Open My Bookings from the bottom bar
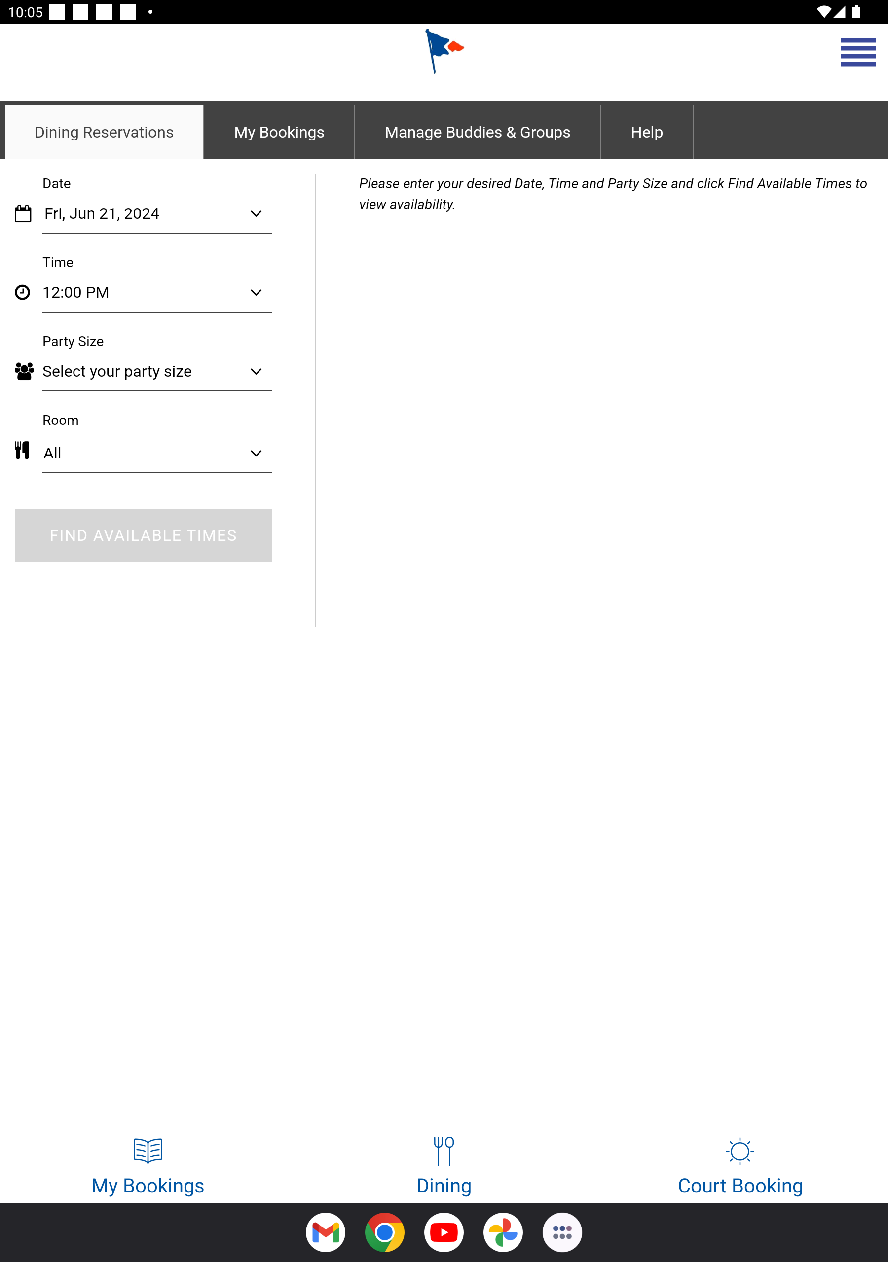 [x=148, y=1166]
